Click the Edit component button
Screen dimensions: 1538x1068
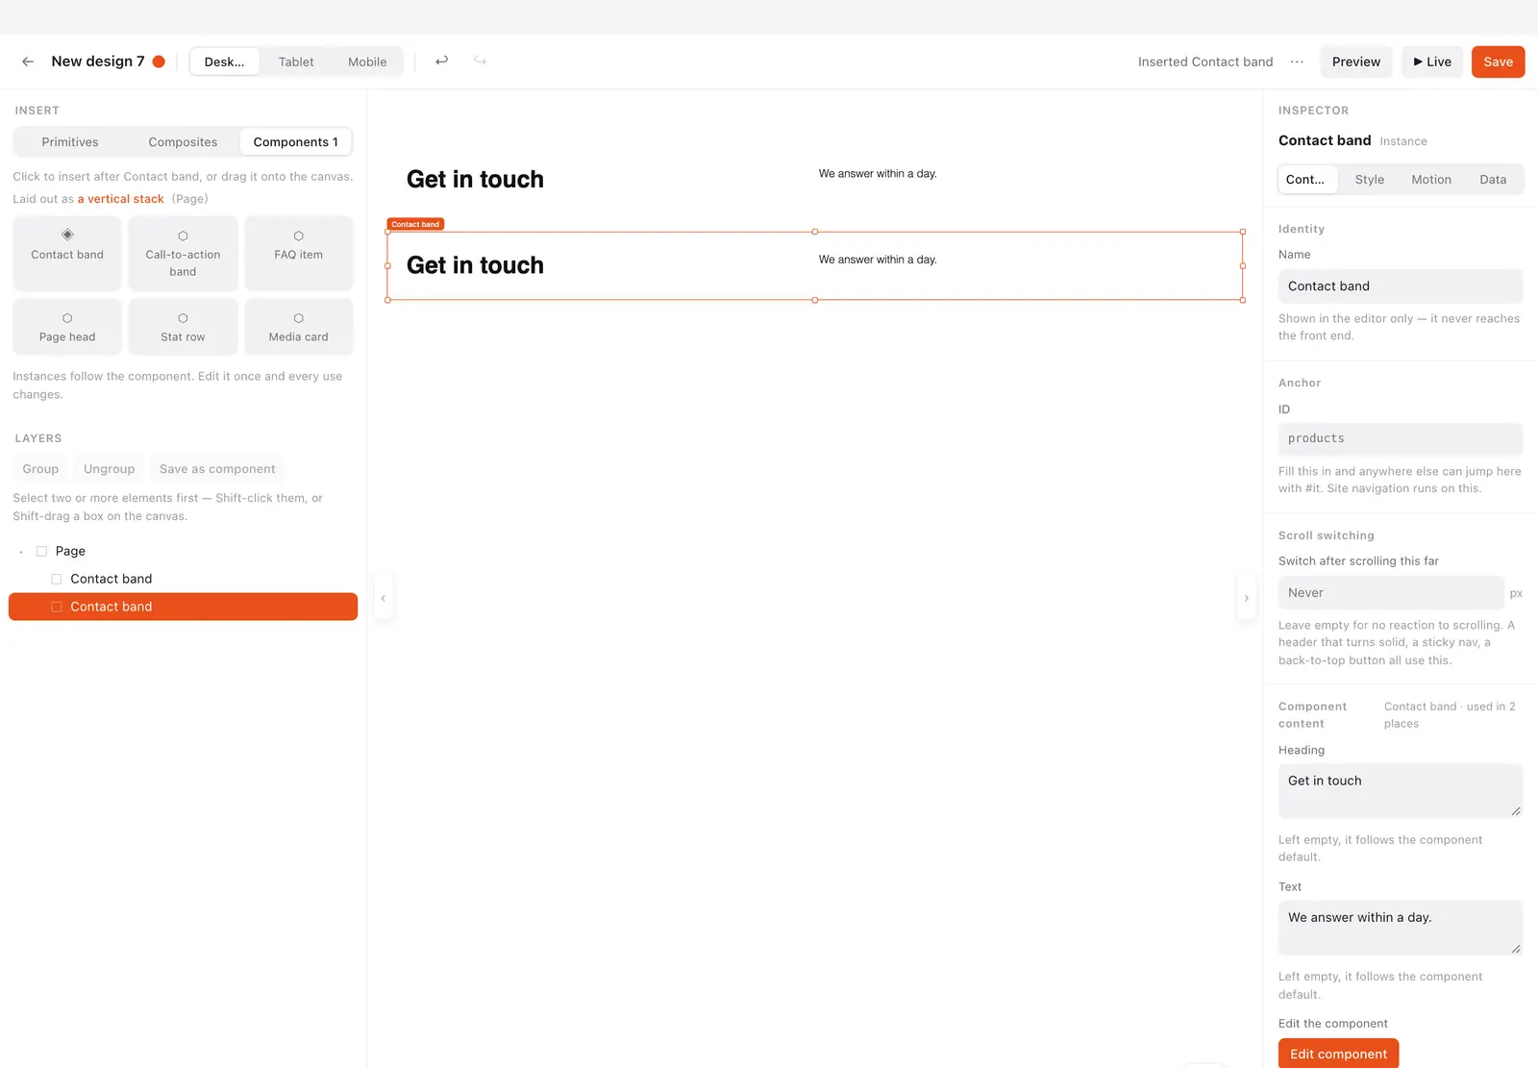click(1338, 1054)
